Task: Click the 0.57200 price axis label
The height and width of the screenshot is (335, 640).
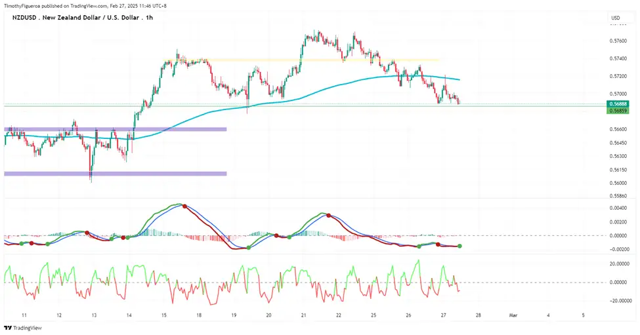Action: (x=618, y=76)
